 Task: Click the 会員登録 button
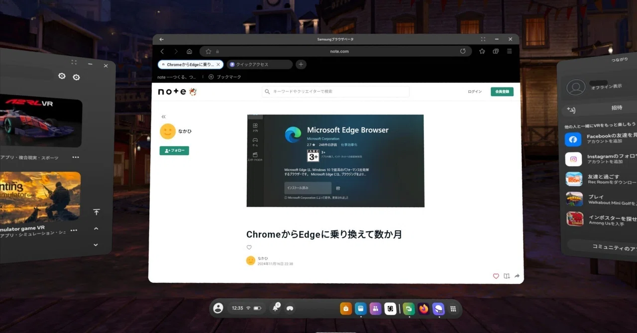click(502, 91)
